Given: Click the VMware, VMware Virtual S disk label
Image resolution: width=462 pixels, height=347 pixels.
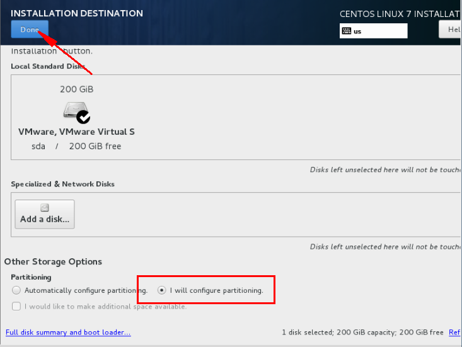Looking at the screenshot, I should [x=76, y=132].
